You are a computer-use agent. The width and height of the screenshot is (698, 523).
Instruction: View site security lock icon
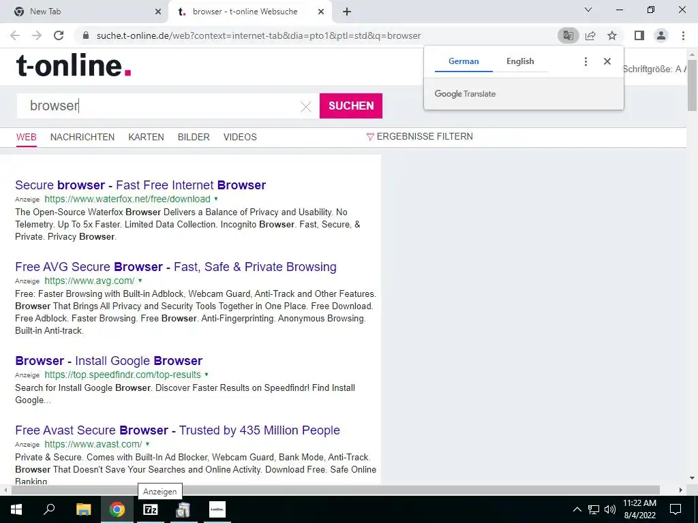point(87,35)
